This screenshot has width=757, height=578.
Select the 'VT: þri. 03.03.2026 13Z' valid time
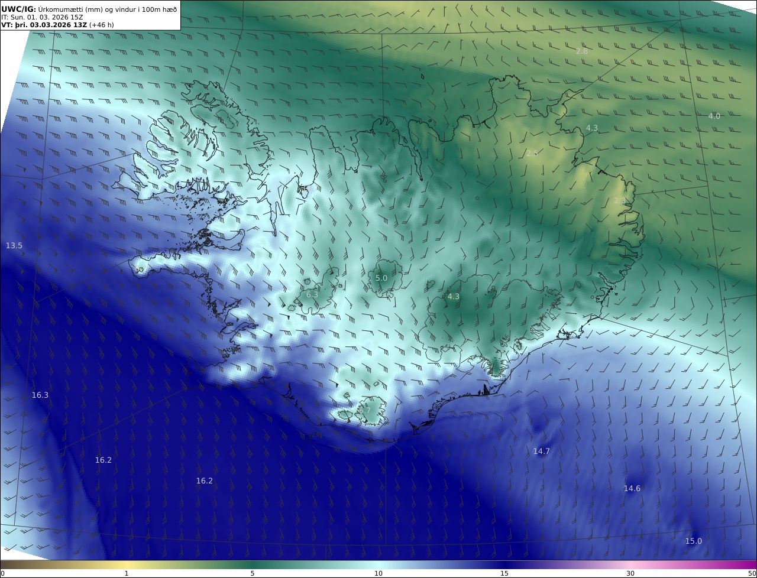tap(44, 25)
